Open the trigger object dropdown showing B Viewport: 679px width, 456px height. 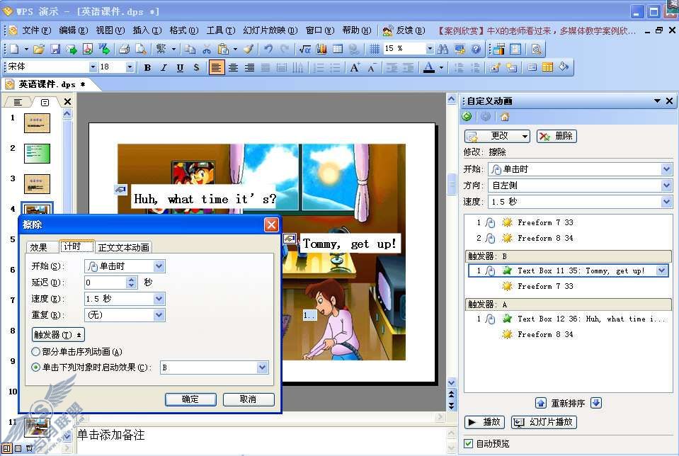tap(262, 367)
